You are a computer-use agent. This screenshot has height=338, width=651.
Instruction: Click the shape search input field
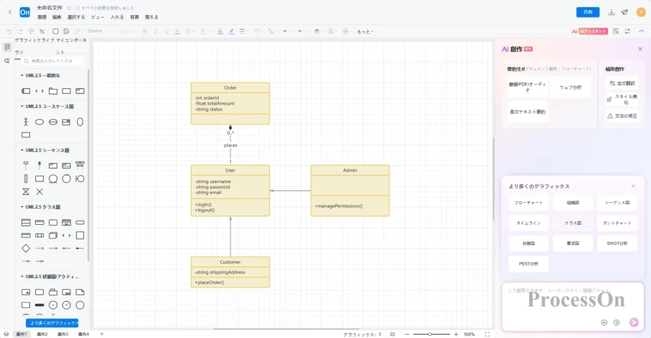(x=53, y=61)
